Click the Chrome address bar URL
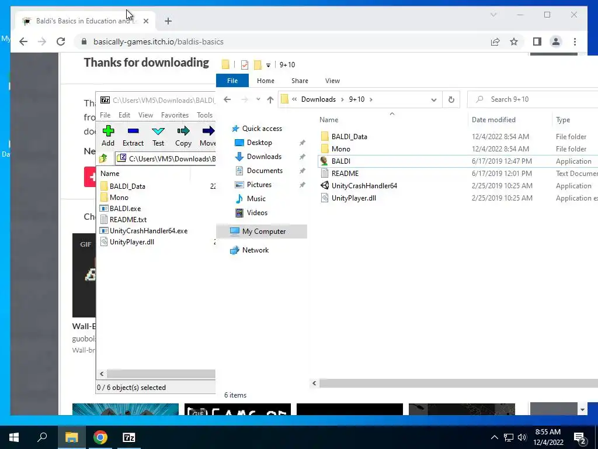This screenshot has width=598, height=449. click(x=158, y=42)
